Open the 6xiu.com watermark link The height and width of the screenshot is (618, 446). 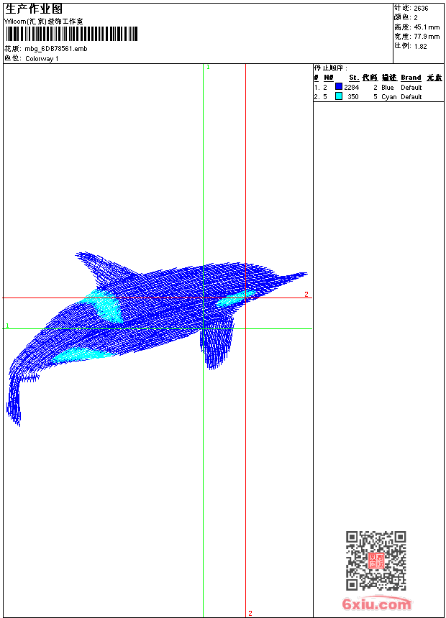[x=377, y=604]
